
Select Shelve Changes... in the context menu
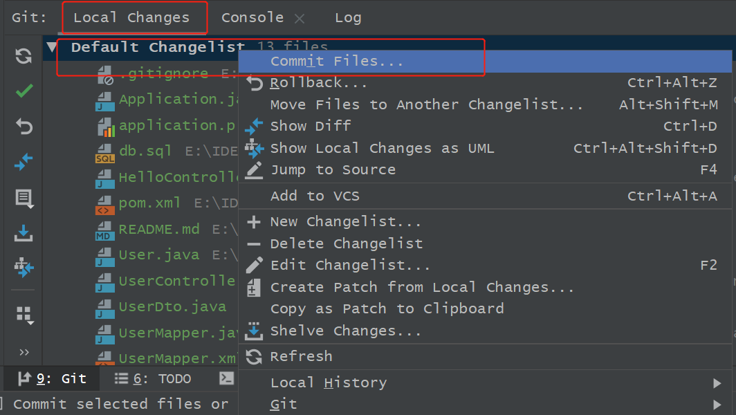345,331
